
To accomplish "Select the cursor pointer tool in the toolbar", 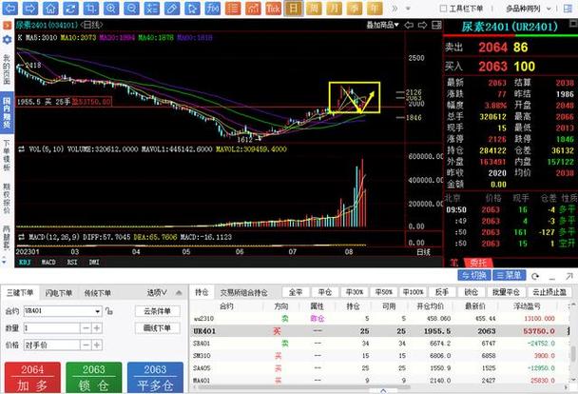I will (192, 9).
